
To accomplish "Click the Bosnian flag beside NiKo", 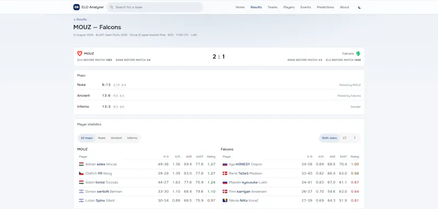I will (x=225, y=201).
